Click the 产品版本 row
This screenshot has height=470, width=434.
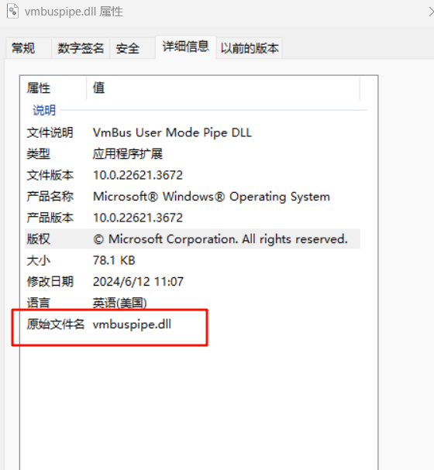(x=192, y=218)
